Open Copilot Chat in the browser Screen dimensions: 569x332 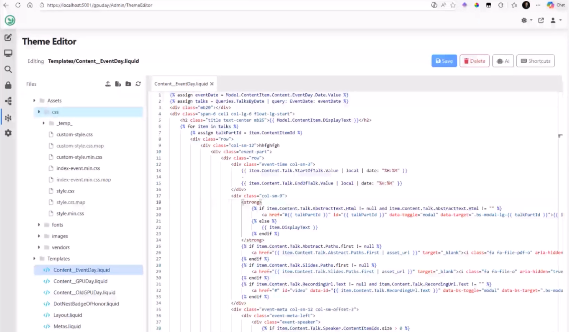pyautogui.click(x=556, y=5)
